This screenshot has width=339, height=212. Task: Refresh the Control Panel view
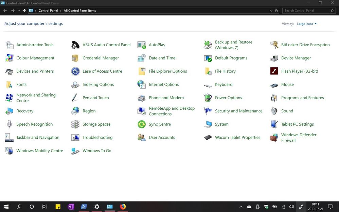pos(276,11)
